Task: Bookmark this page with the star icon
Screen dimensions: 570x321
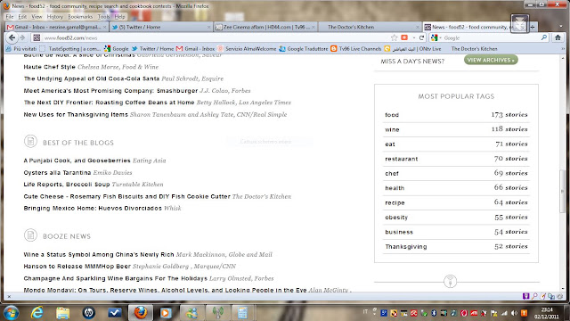Action: click(394, 37)
